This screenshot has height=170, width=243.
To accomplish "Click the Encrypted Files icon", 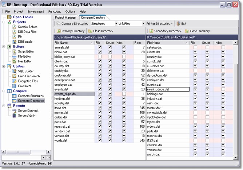I will click(14, 81).
